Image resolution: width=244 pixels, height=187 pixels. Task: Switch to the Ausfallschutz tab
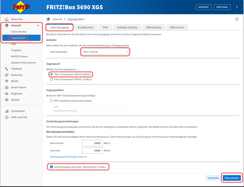point(85,27)
